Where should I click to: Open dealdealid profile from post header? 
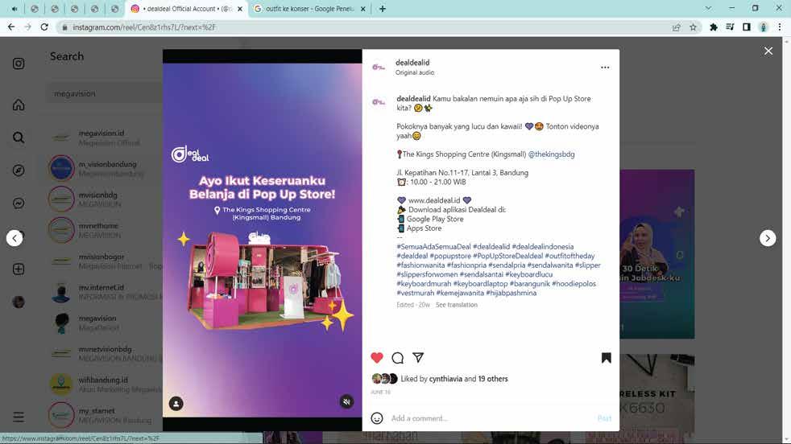tap(412, 63)
